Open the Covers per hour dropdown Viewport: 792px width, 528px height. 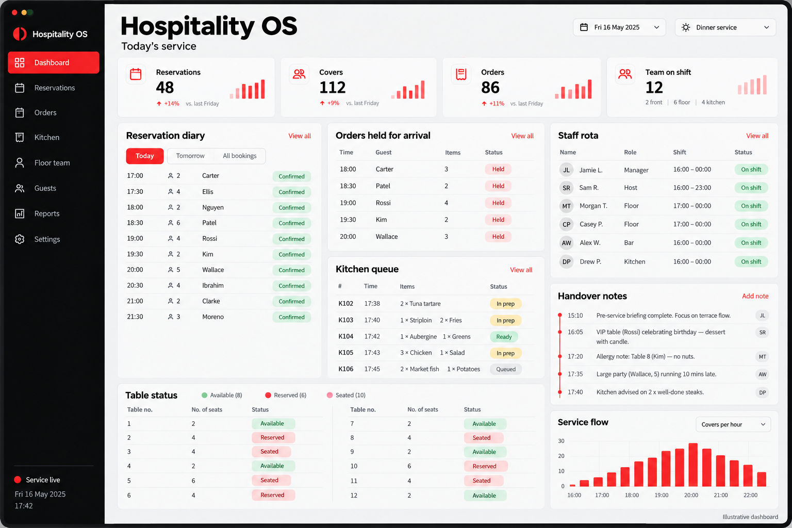click(733, 424)
